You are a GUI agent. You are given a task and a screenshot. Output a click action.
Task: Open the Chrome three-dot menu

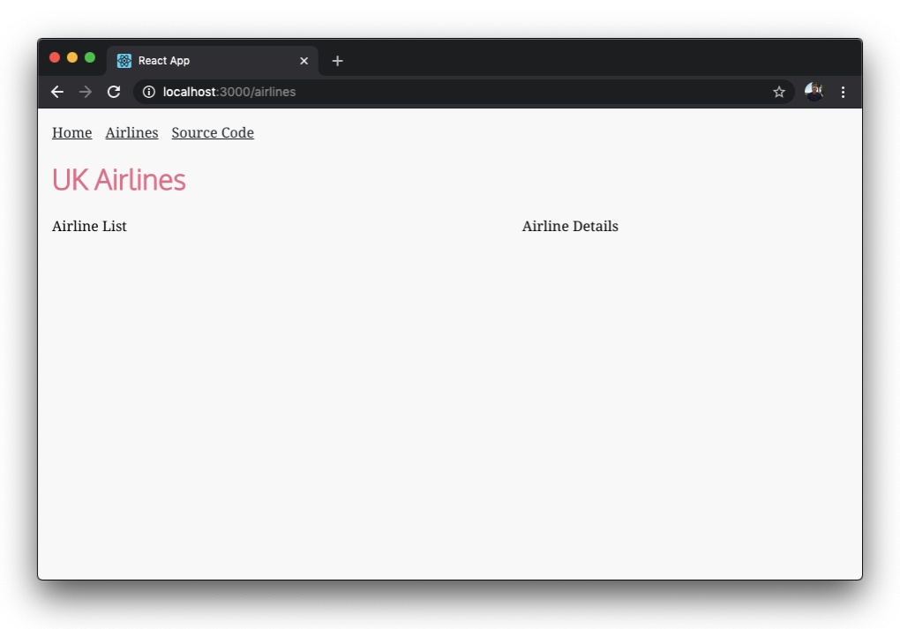[x=843, y=92]
